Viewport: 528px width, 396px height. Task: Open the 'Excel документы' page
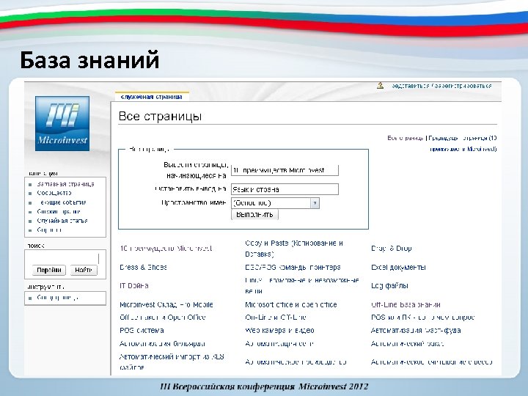(x=398, y=268)
